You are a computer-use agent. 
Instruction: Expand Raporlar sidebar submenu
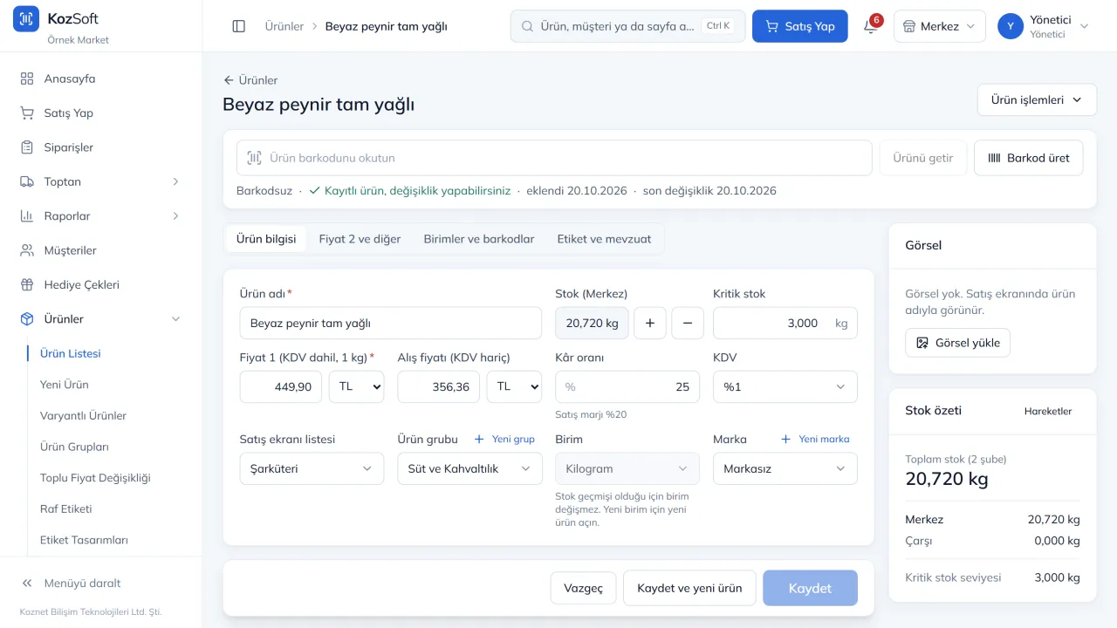101,216
